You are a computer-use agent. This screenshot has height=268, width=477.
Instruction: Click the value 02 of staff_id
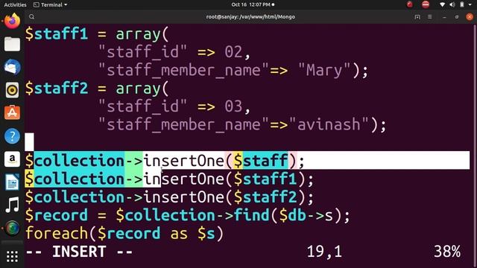tap(233, 52)
